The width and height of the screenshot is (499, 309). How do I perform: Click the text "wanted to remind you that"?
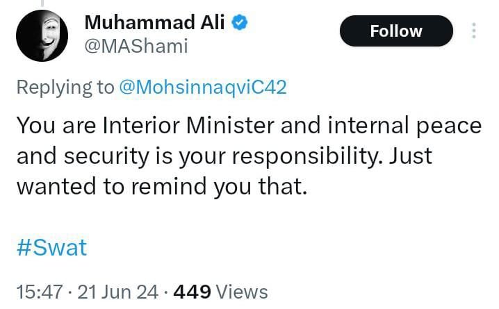coord(161,187)
